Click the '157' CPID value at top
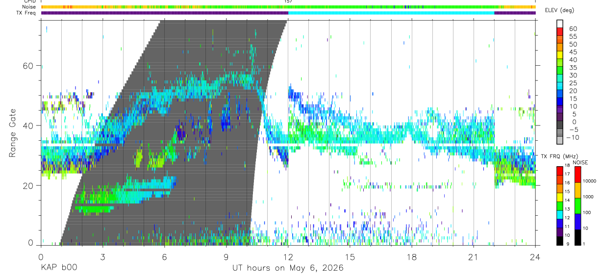This screenshot has height=278, width=602. tap(288, 1)
